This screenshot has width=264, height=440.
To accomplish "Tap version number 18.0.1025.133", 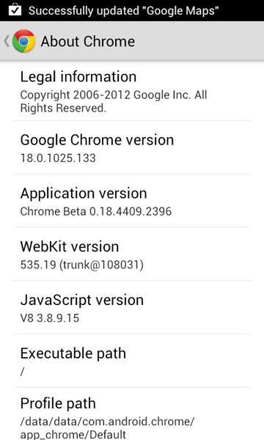I will tap(58, 158).
